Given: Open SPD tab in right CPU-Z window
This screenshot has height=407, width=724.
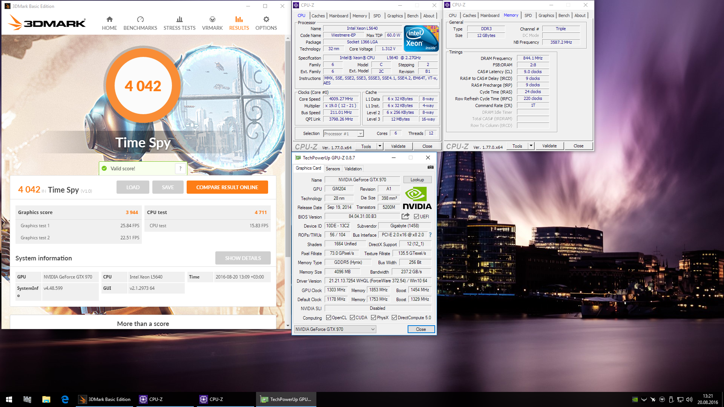Looking at the screenshot, I should [x=528, y=15].
